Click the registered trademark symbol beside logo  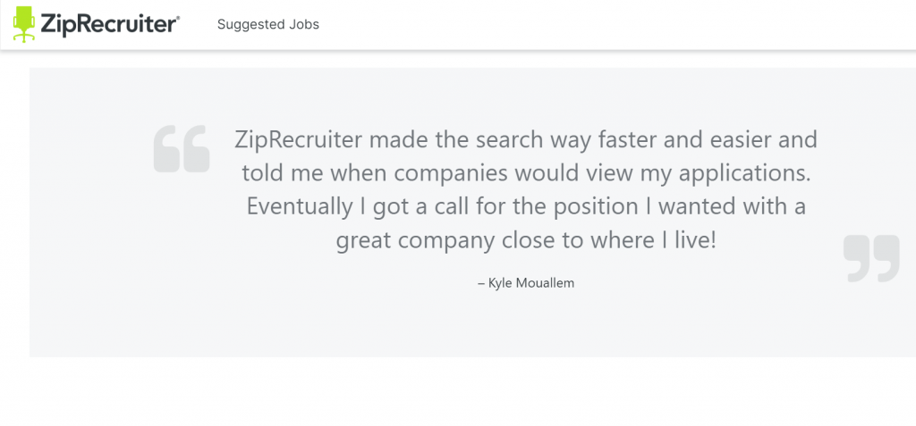tap(178, 18)
